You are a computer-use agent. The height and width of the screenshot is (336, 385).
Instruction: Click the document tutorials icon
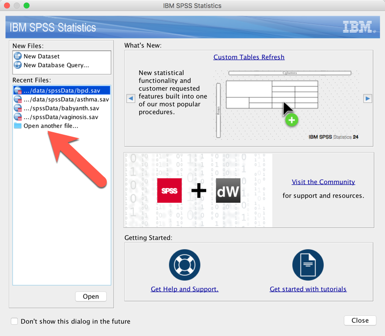pos(308,265)
